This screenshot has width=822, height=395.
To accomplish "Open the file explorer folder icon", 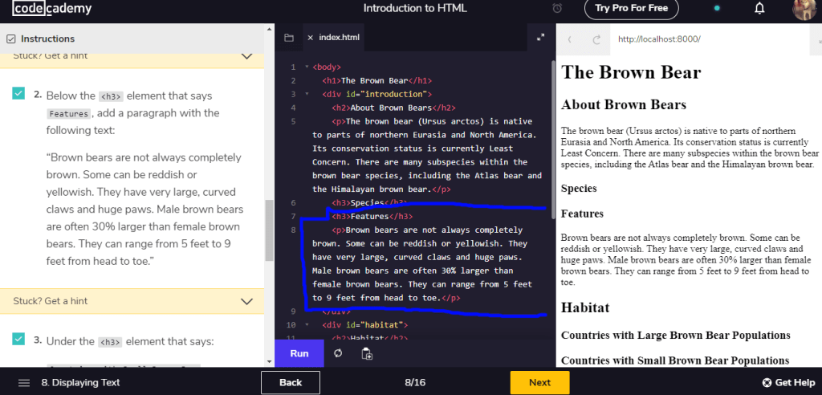I will pyautogui.click(x=289, y=38).
